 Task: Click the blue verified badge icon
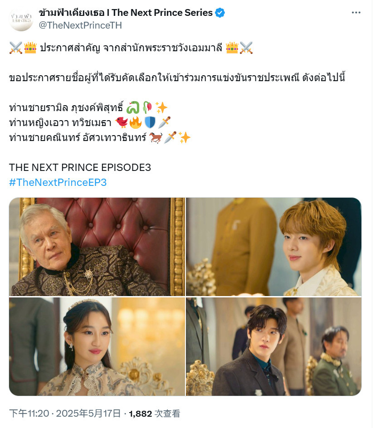point(220,13)
